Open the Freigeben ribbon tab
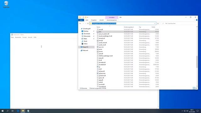201x113 pixels. (94, 20)
